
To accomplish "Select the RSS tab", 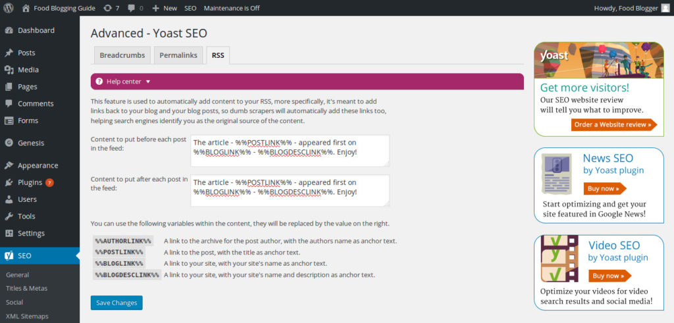I will (218, 55).
